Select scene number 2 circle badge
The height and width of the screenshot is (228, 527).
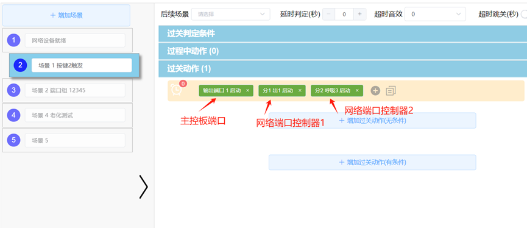[20, 65]
